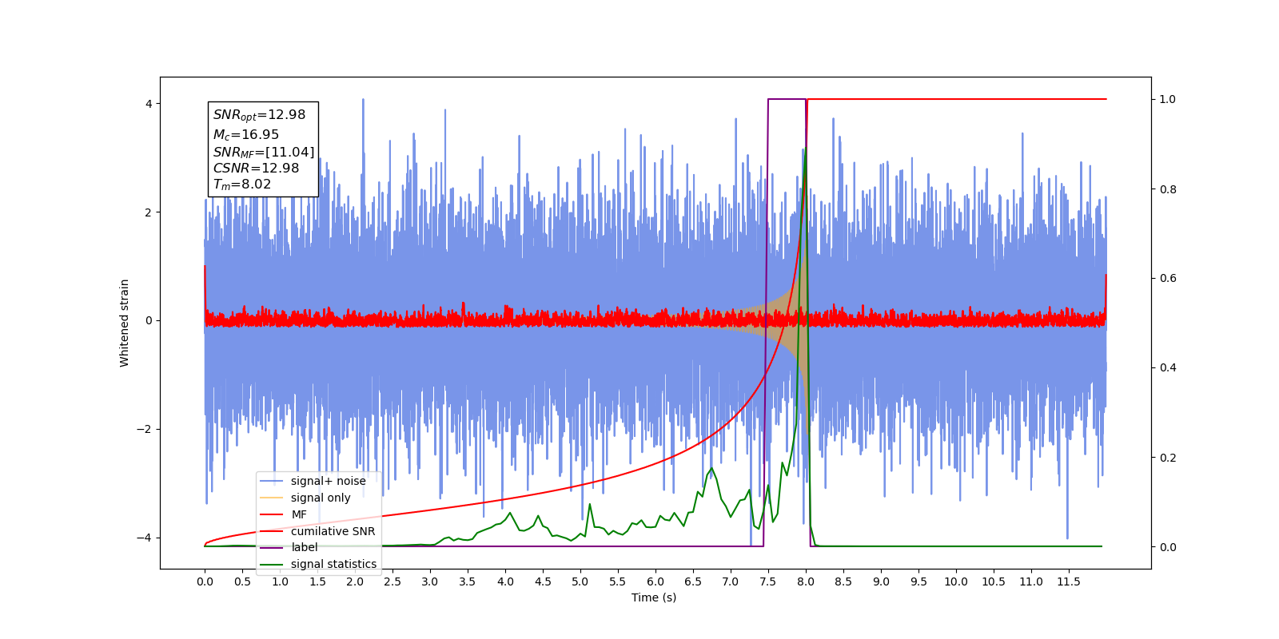
Task: Click the Tm=8.02 annotation text
Action: [x=242, y=185]
